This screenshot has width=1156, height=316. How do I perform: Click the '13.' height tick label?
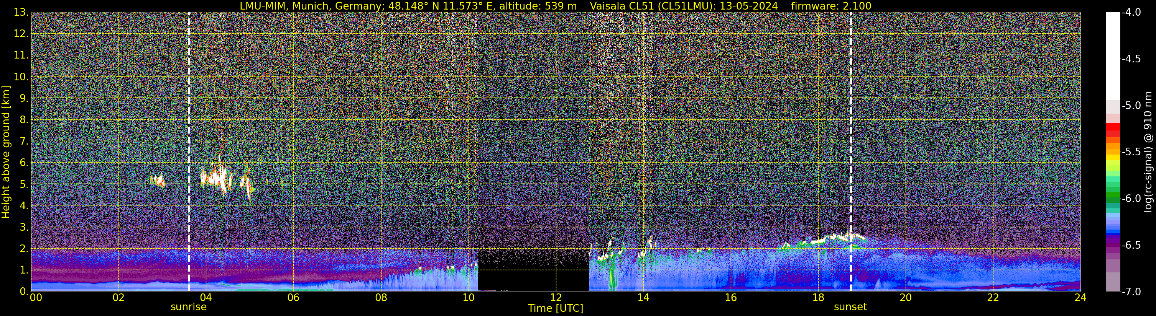21,12
